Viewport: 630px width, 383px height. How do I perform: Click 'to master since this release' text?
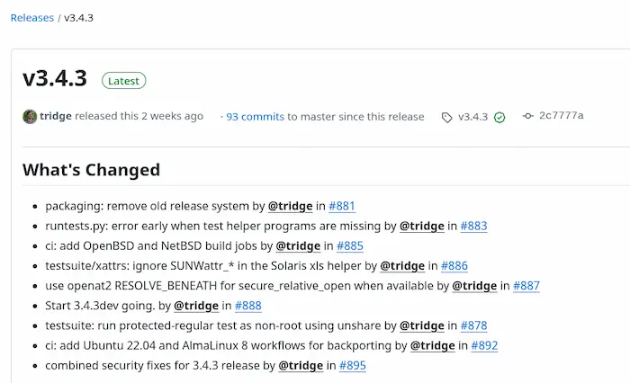[x=356, y=117]
